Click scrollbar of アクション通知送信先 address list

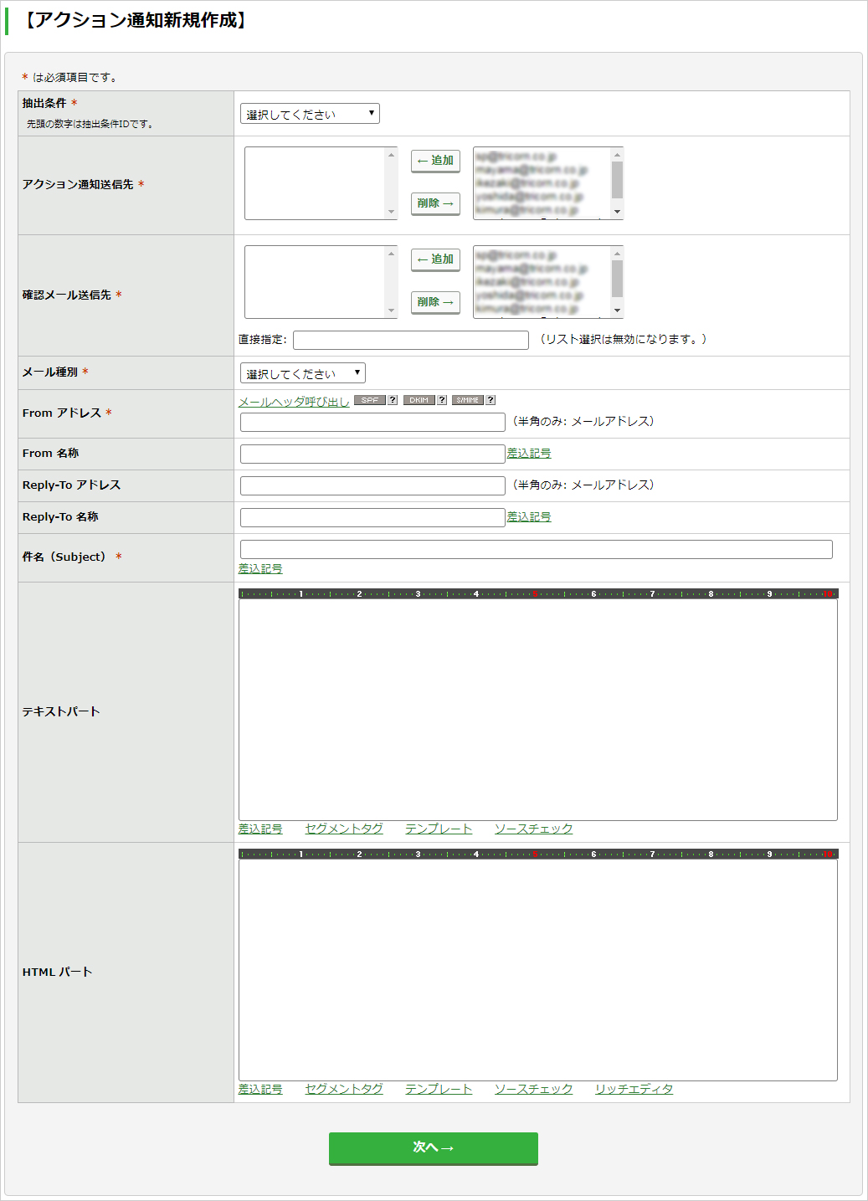[x=617, y=179]
